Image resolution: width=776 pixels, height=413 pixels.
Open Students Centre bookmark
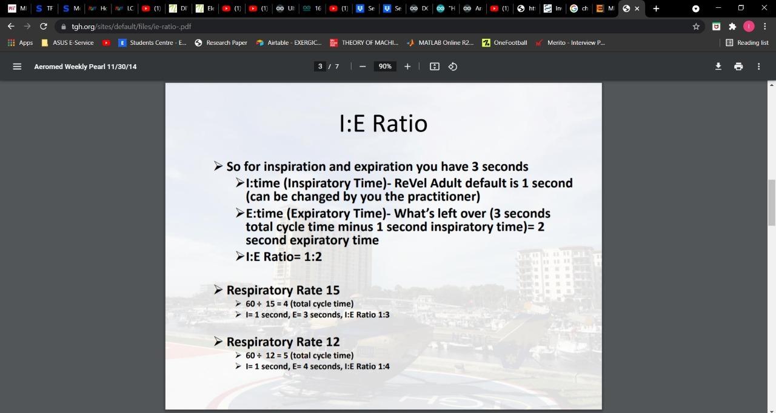(152, 42)
